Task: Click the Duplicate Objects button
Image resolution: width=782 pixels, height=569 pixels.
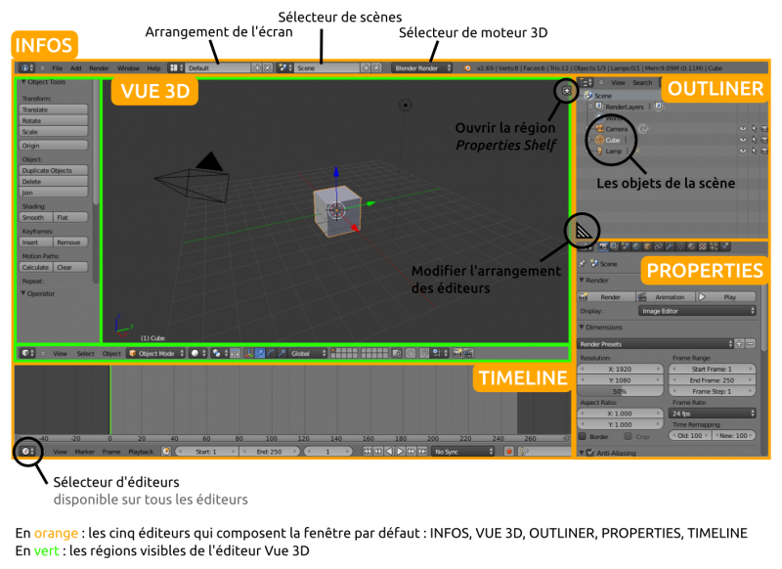Action: (54, 170)
